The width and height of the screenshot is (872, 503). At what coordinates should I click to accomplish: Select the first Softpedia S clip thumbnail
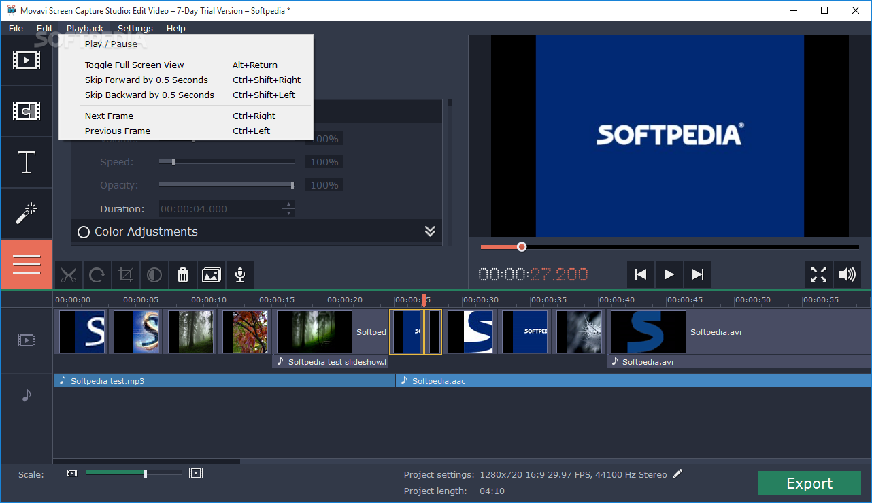pyautogui.click(x=82, y=332)
